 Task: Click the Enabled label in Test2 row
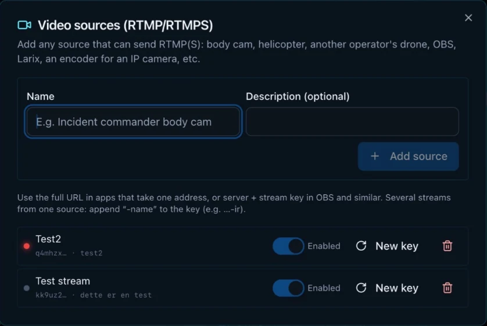324,246
